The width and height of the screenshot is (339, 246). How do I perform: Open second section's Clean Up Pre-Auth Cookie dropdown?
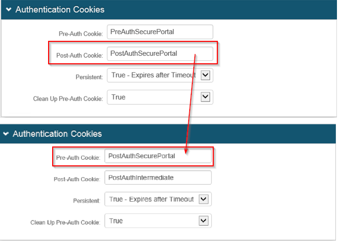point(158,221)
